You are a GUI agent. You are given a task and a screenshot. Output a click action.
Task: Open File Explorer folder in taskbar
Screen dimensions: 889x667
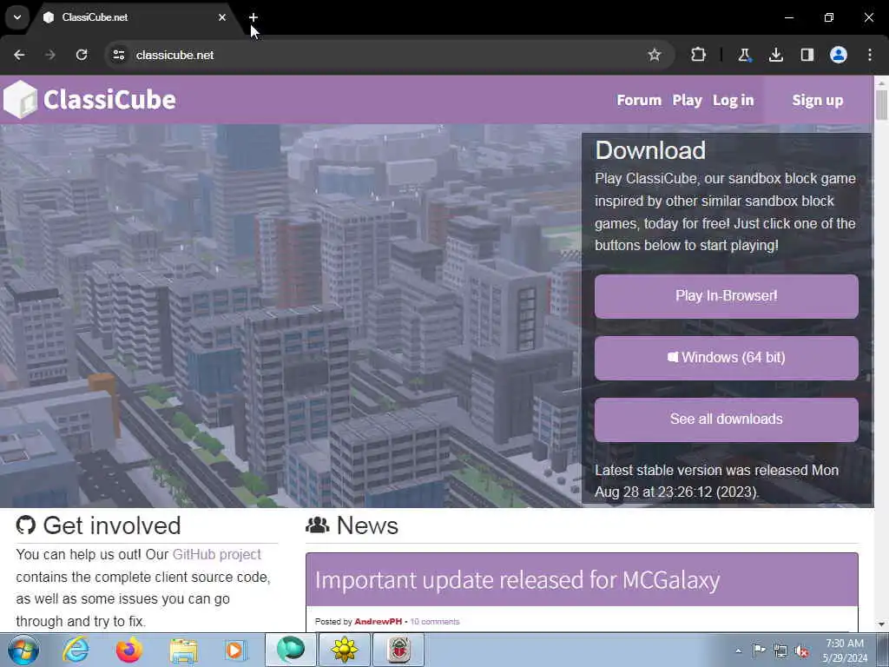coord(183,651)
